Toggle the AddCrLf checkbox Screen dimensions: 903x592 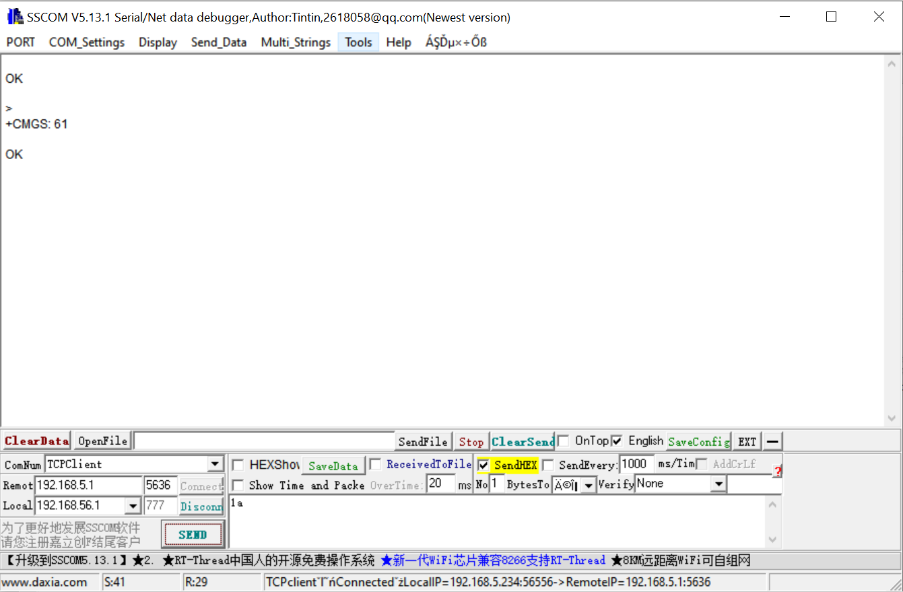pos(702,464)
